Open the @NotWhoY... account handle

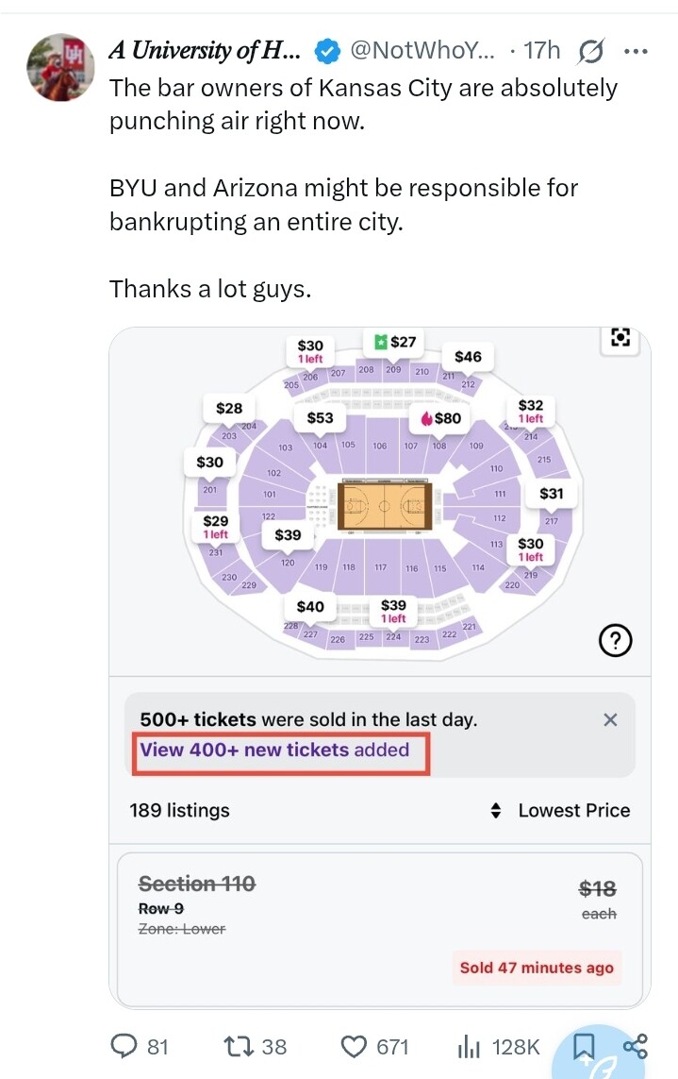coord(422,51)
